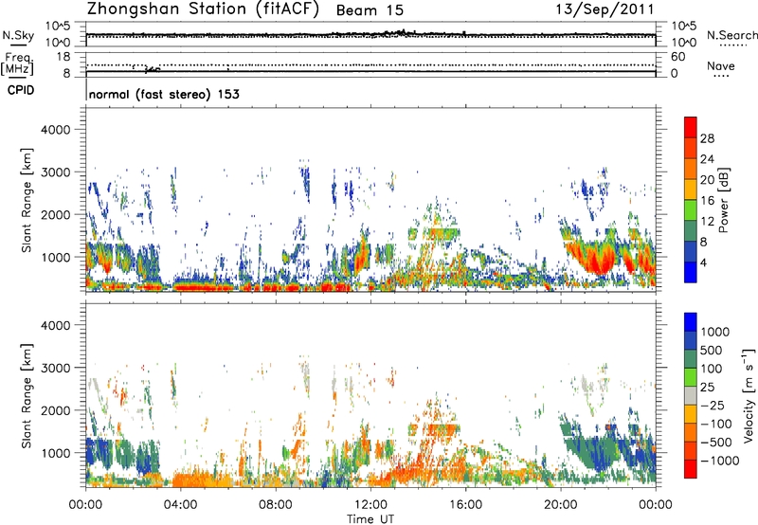This screenshot has width=758, height=525.
Task: Pick the dark blue bottom segment of Power colorbar
Action: click(x=691, y=272)
